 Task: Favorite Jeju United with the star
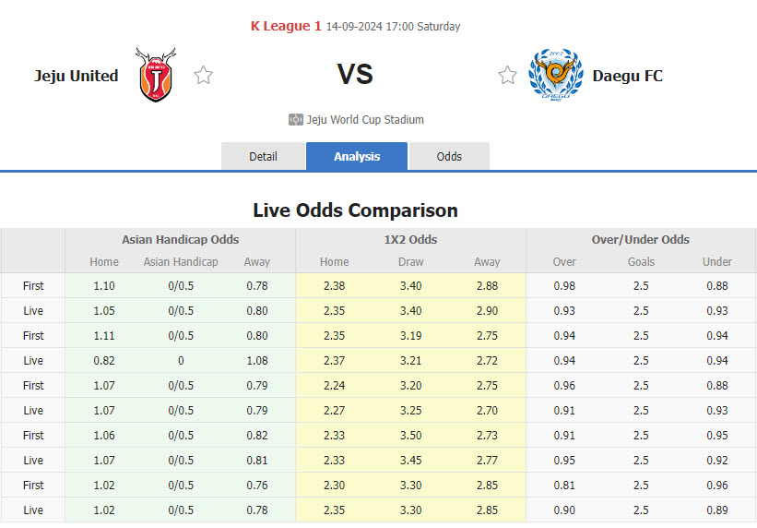(204, 76)
